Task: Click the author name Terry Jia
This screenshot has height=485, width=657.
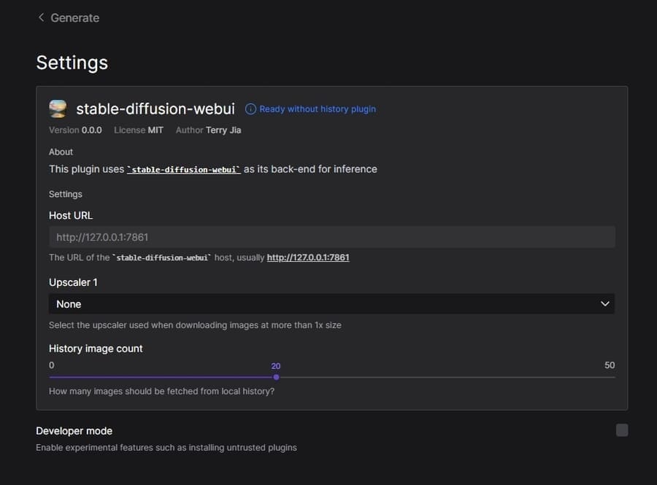Action: pos(223,130)
